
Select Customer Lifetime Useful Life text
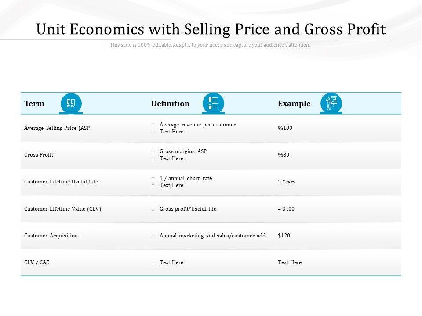61,182
